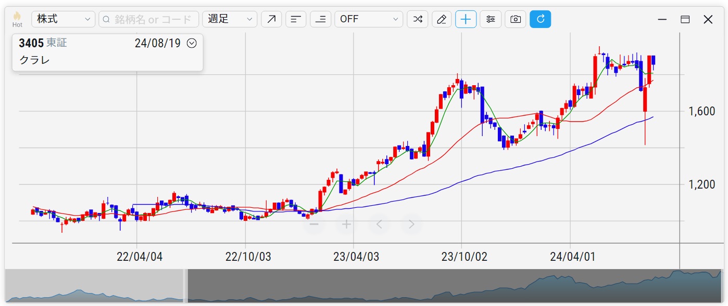Click the left-aligned lines icon
This screenshot has height=306, width=728.
click(x=296, y=19)
